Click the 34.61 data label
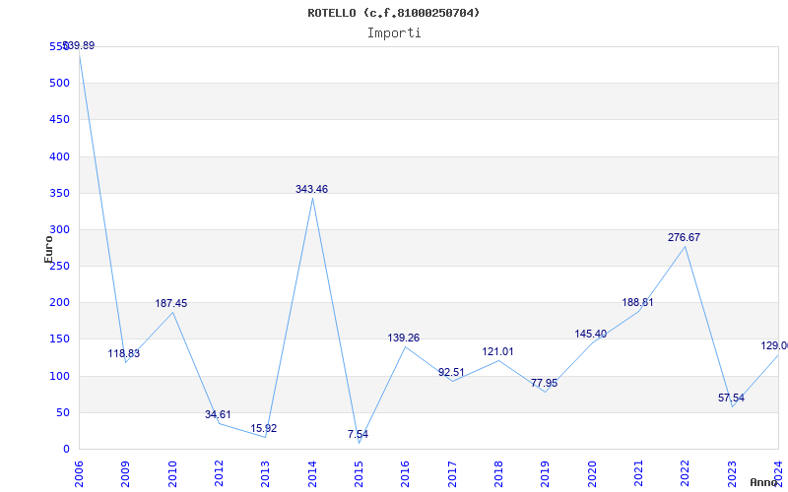788x492 pixels. [218, 414]
